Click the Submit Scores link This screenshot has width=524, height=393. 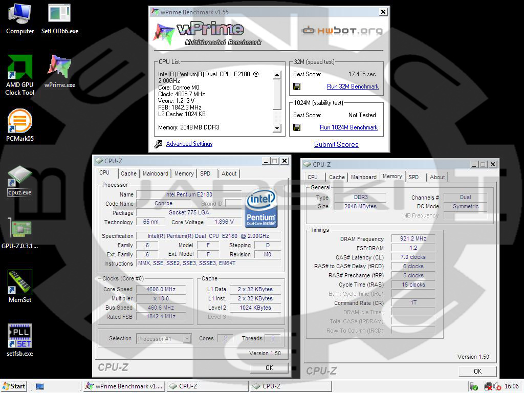[336, 144]
